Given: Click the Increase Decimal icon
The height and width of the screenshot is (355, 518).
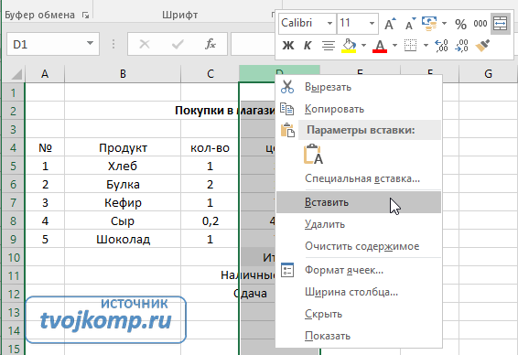Looking at the screenshot, I should click(x=441, y=46).
